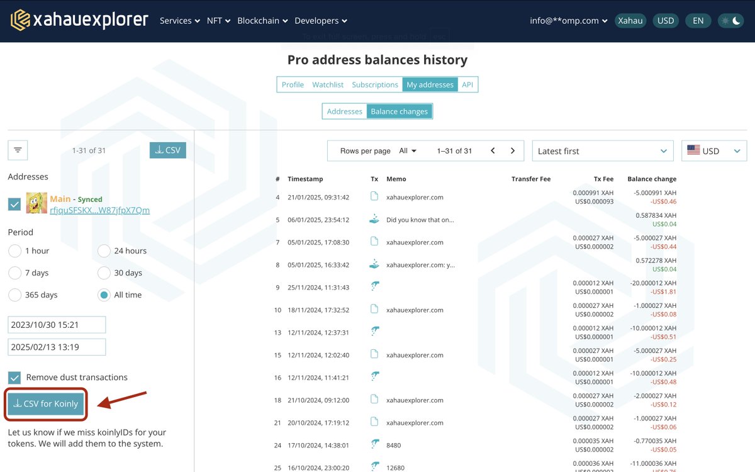Viewport: 755px width, 472px height.
Task: Click the USD currency pill in header
Action: [666, 20]
